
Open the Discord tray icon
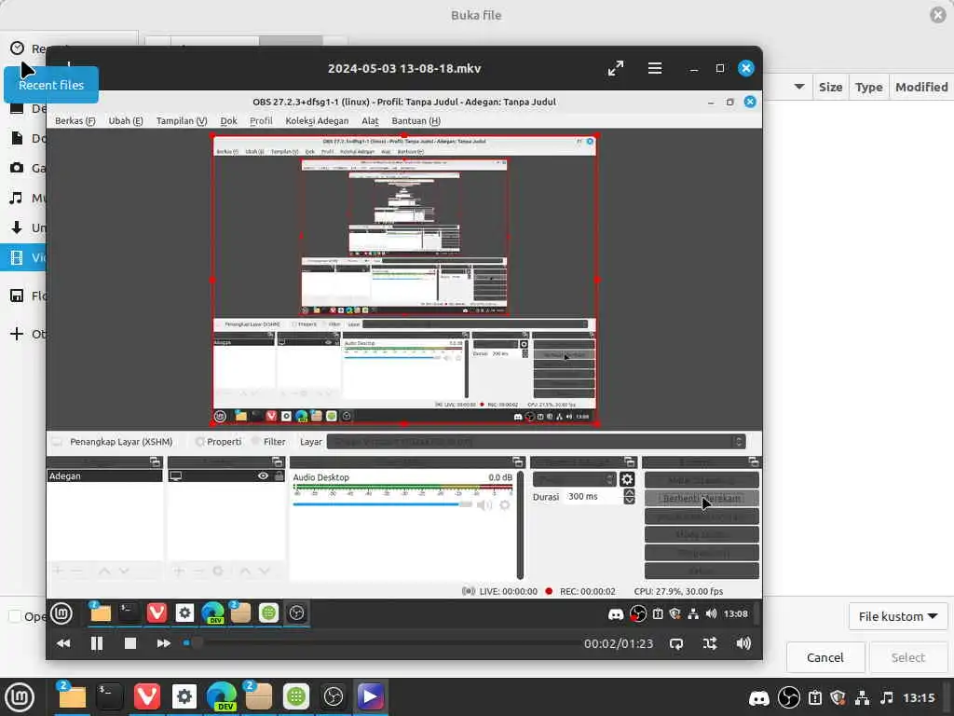pos(758,697)
